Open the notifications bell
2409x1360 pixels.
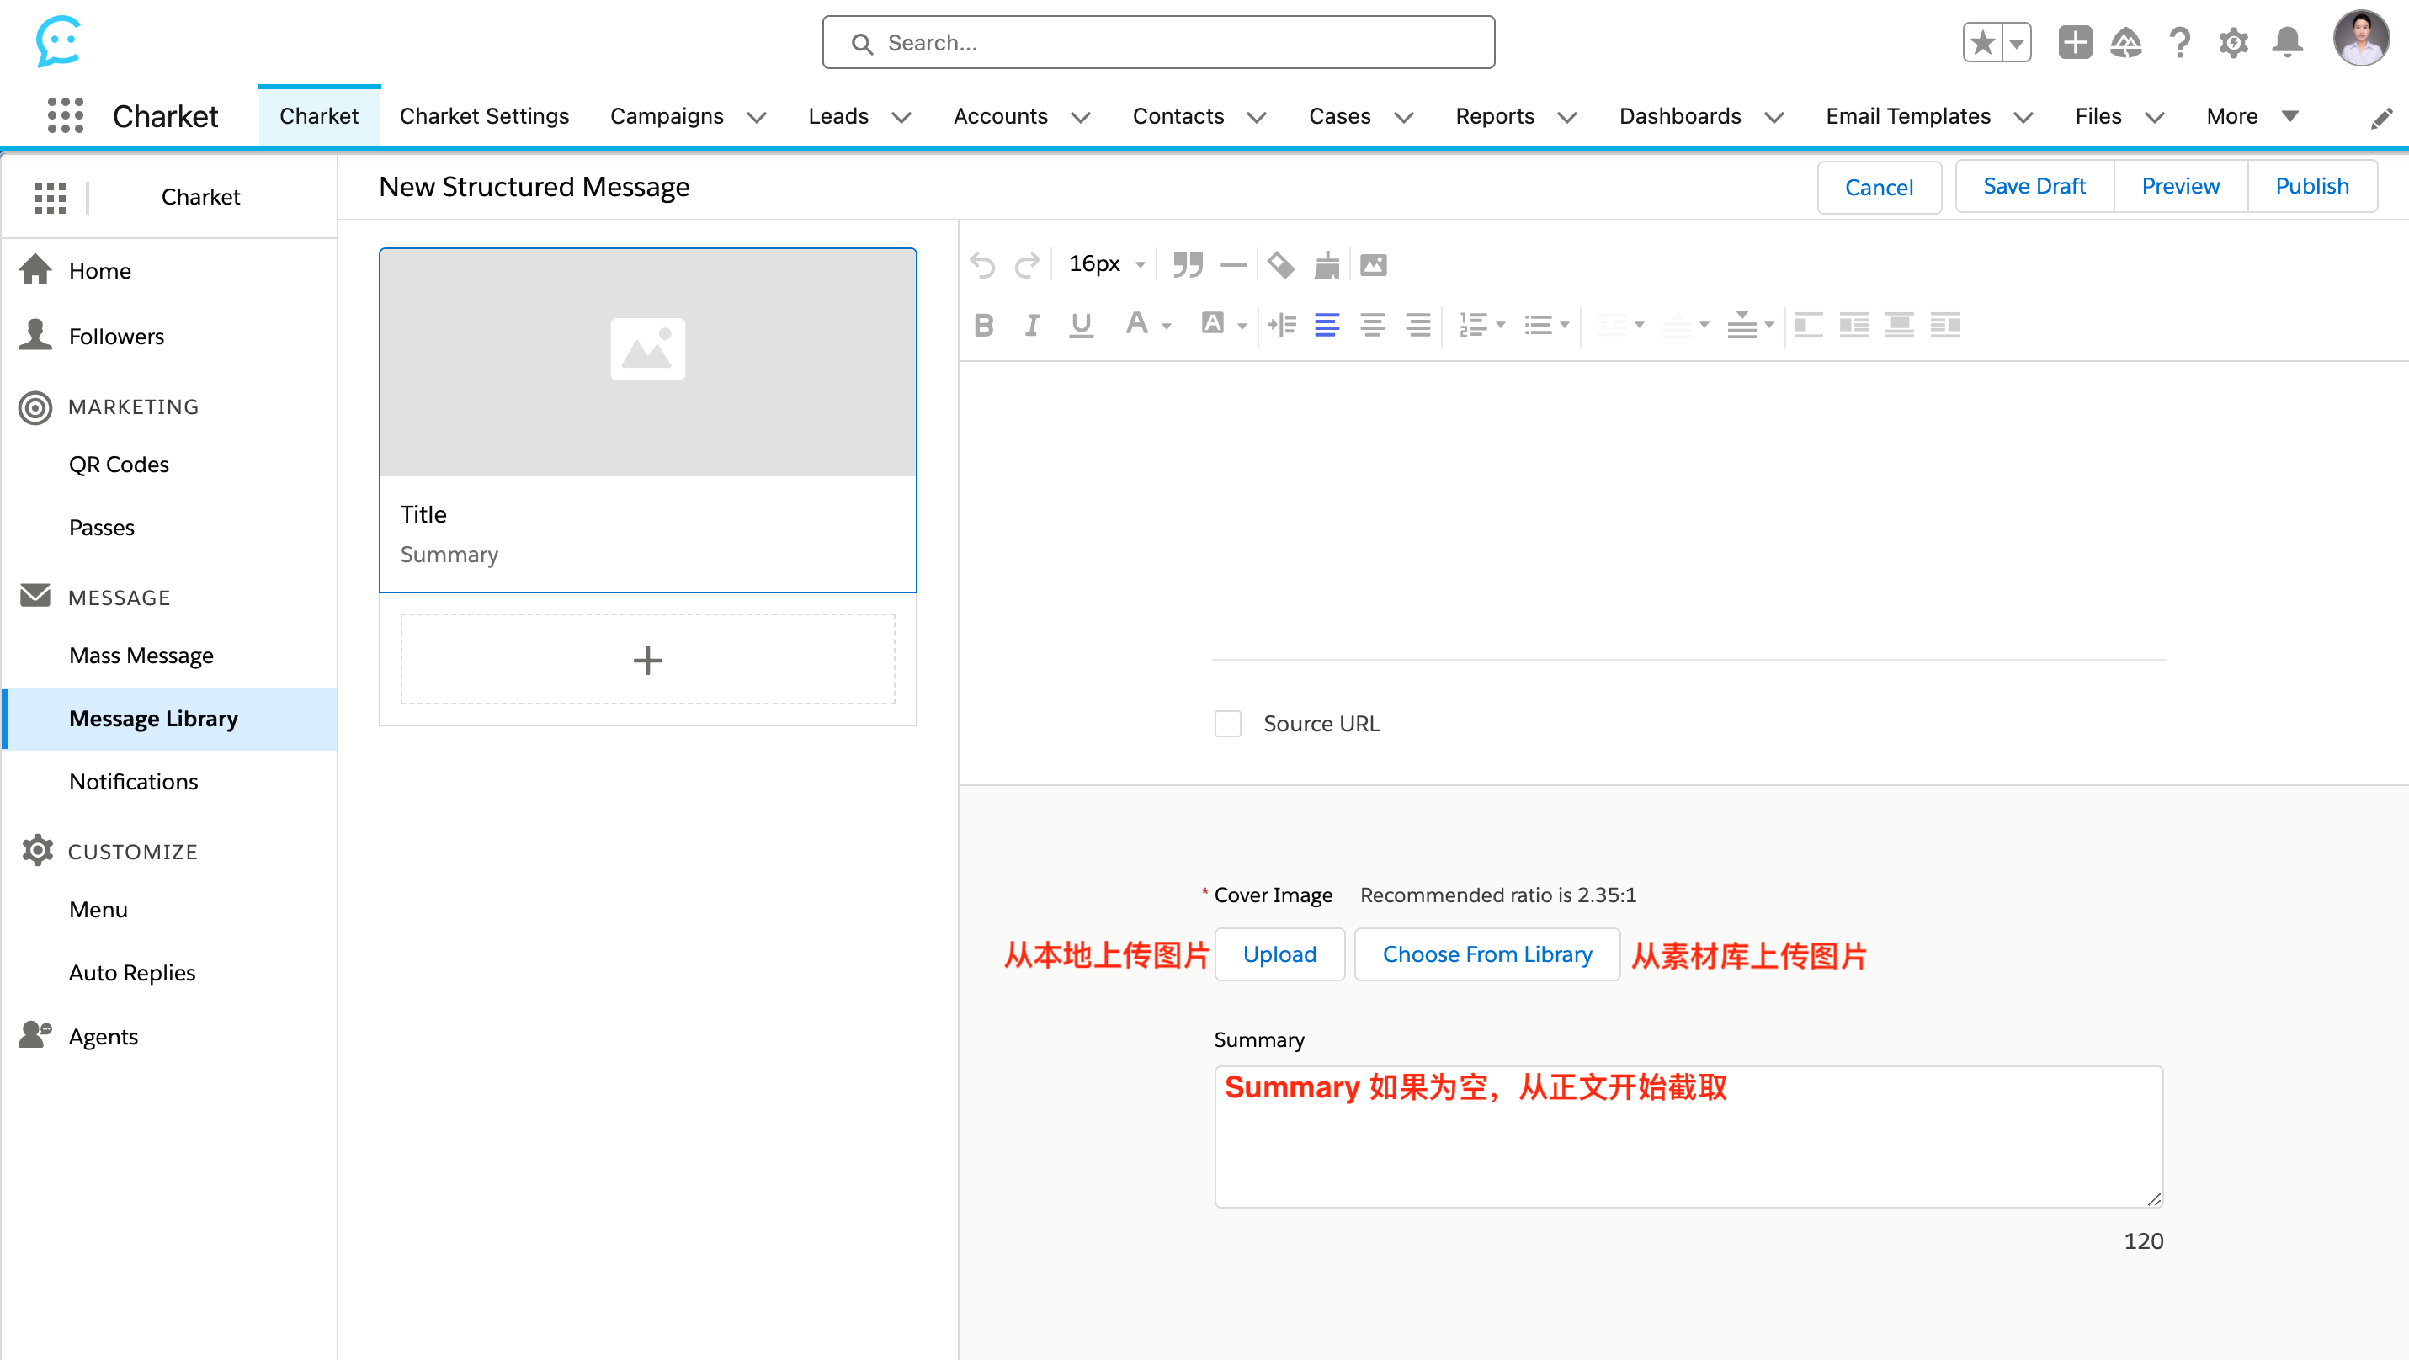(x=2288, y=42)
